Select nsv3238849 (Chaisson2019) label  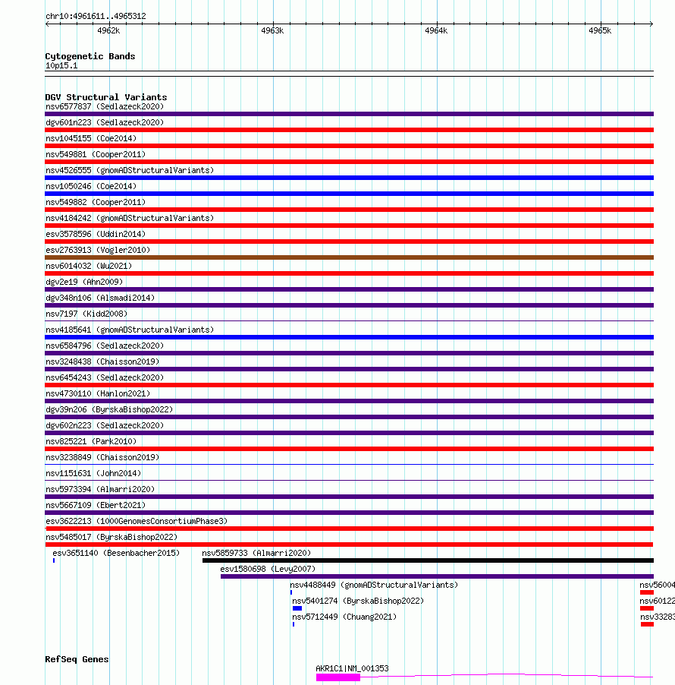[x=102, y=457]
